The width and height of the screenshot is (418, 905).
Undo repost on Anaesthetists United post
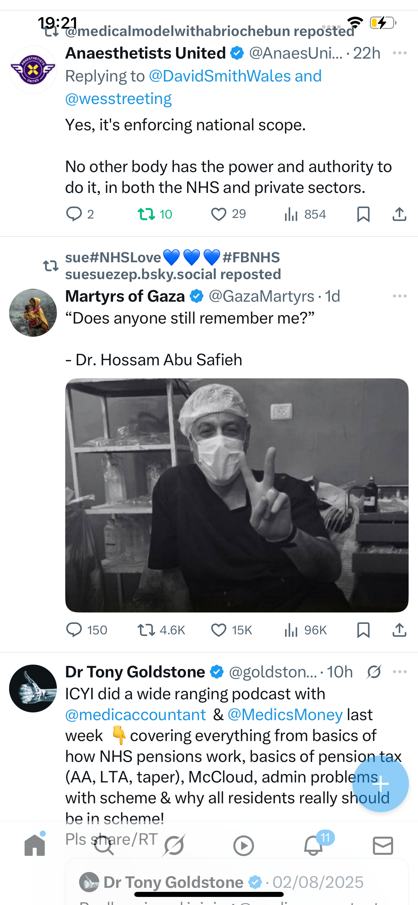[146, 214]
